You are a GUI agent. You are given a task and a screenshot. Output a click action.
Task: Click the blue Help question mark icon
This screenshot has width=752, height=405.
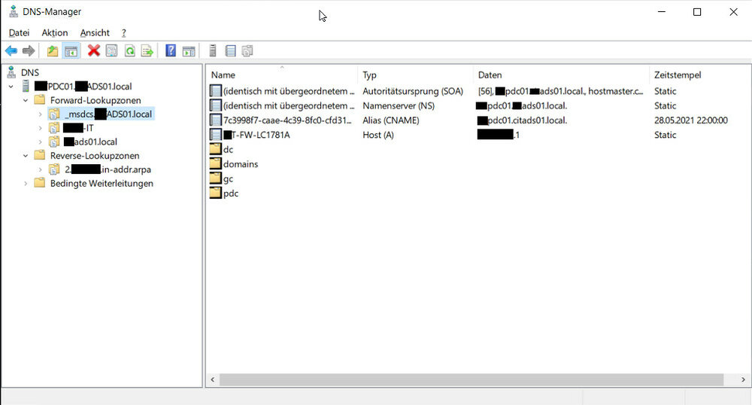pos(171,51)
